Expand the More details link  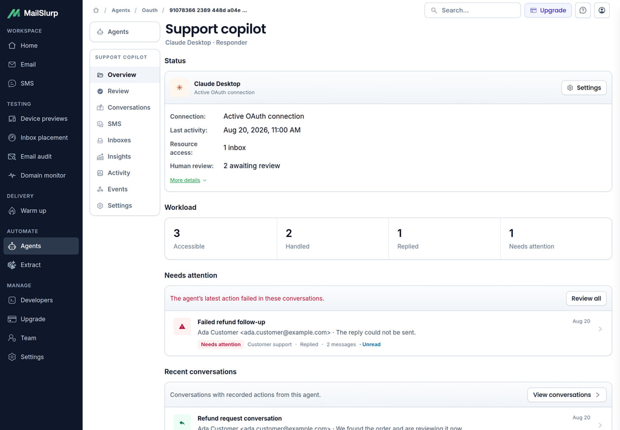[188, 180]
